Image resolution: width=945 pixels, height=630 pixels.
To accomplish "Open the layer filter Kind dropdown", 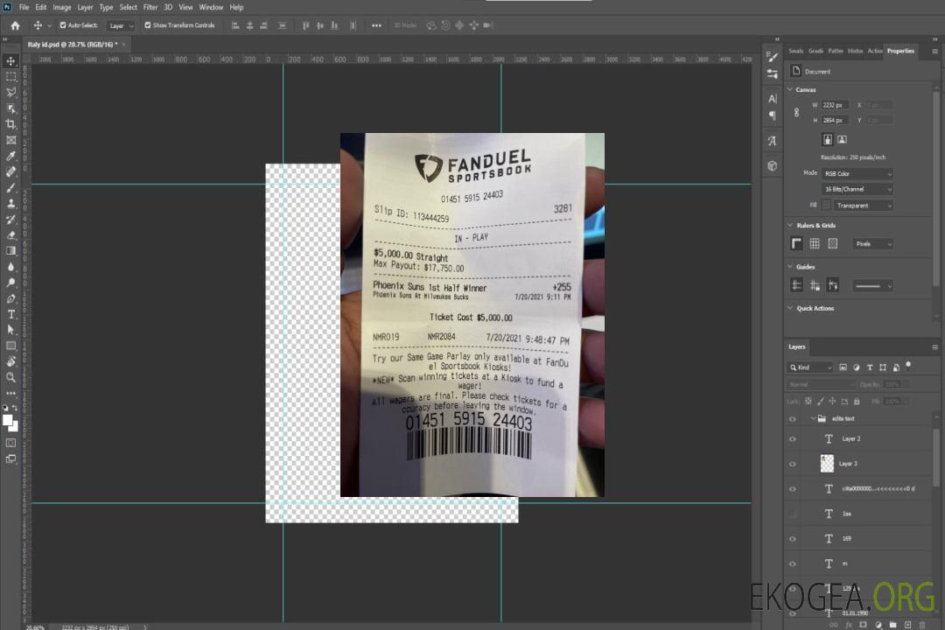I will [x=810, y=367].
